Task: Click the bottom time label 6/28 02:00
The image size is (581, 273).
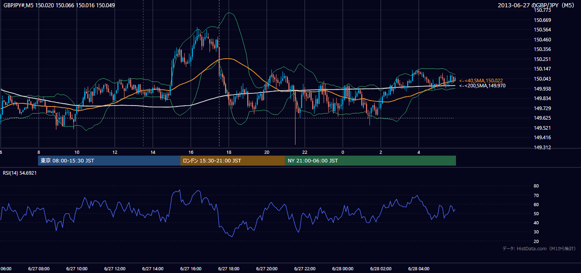Action: tap(381, 269)
